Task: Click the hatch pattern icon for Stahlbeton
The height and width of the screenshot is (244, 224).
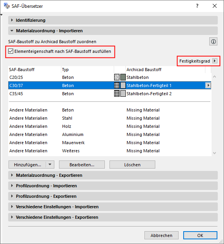Action: click(x=117, y=77)
